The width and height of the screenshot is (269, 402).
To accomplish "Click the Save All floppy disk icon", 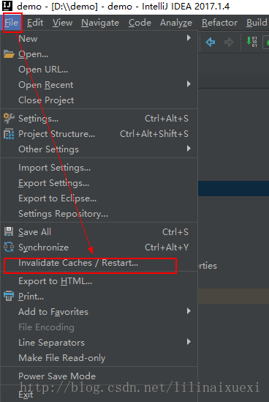I will (9, 232).
